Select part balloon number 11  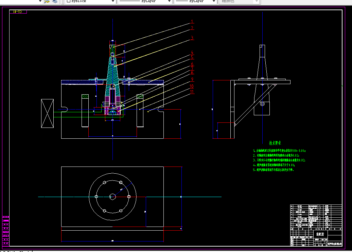pos(192,92)
